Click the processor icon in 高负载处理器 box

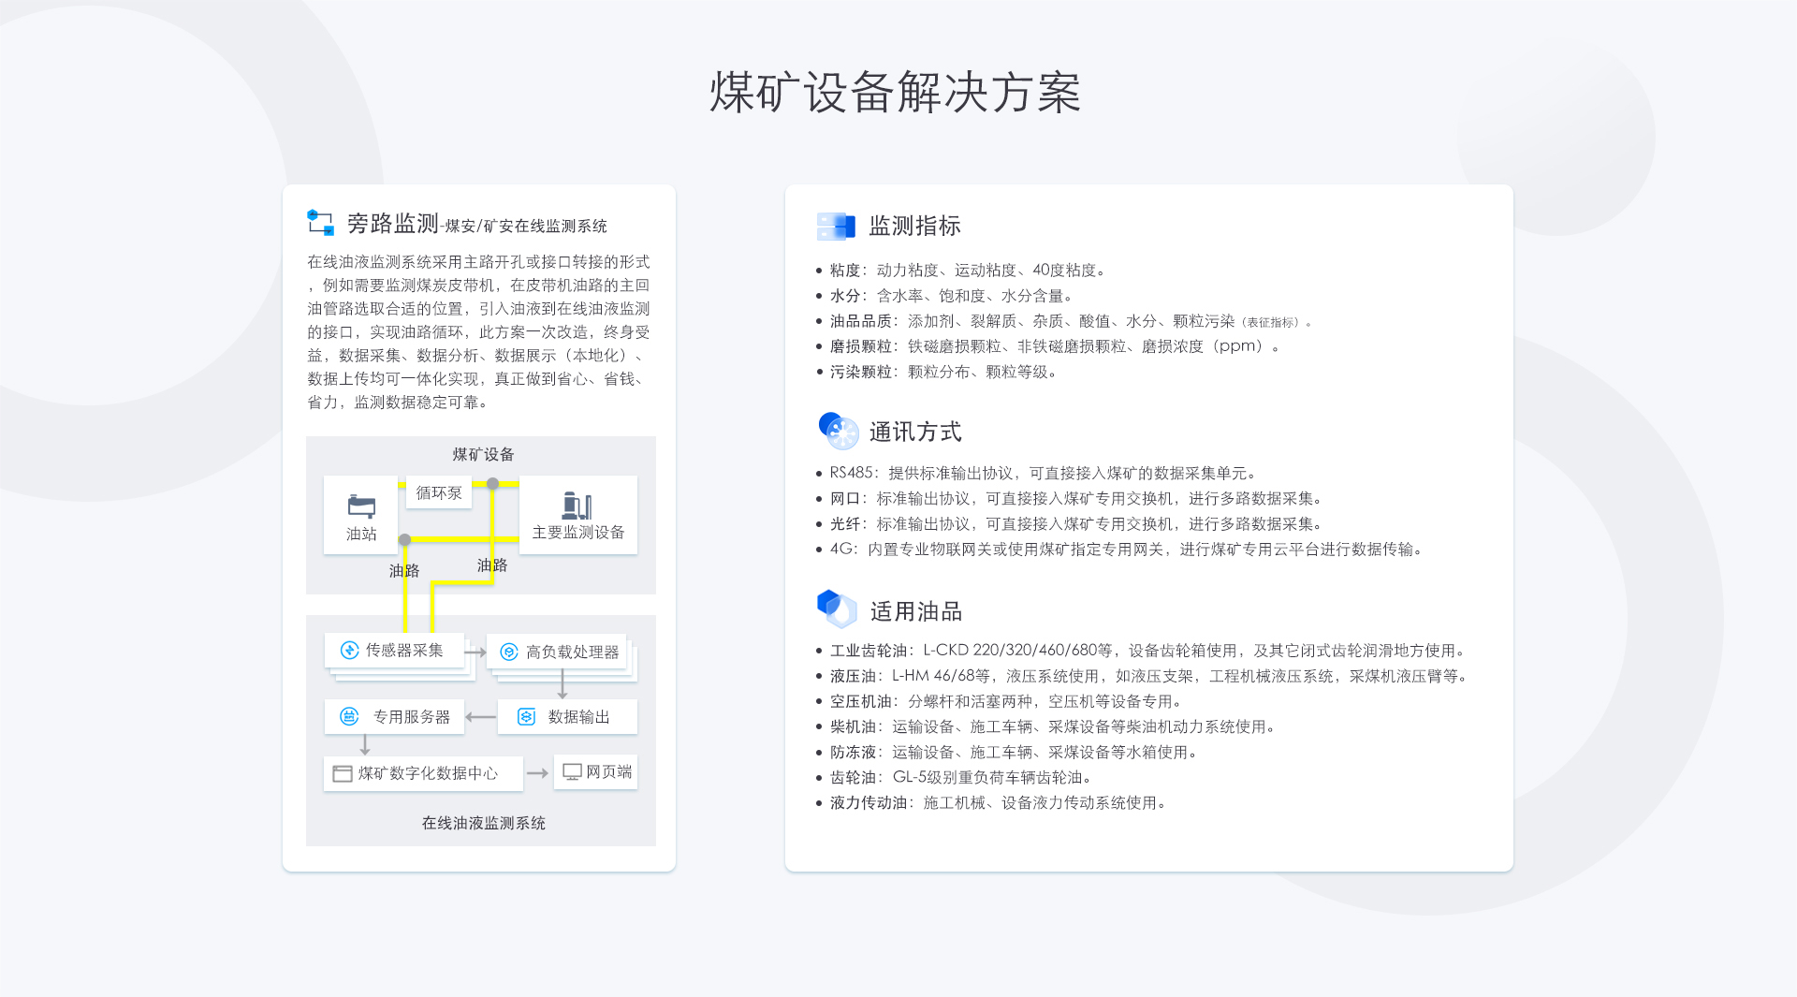[509, 652]
